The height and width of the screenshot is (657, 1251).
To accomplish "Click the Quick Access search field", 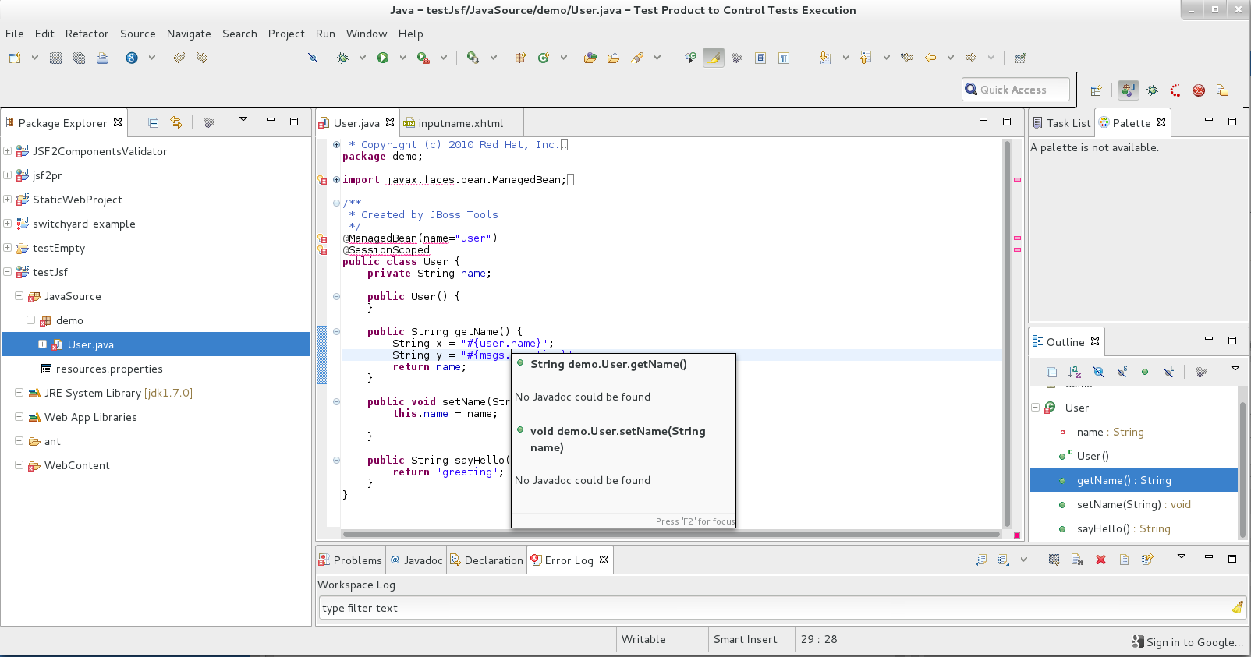I will [1015, 90].
